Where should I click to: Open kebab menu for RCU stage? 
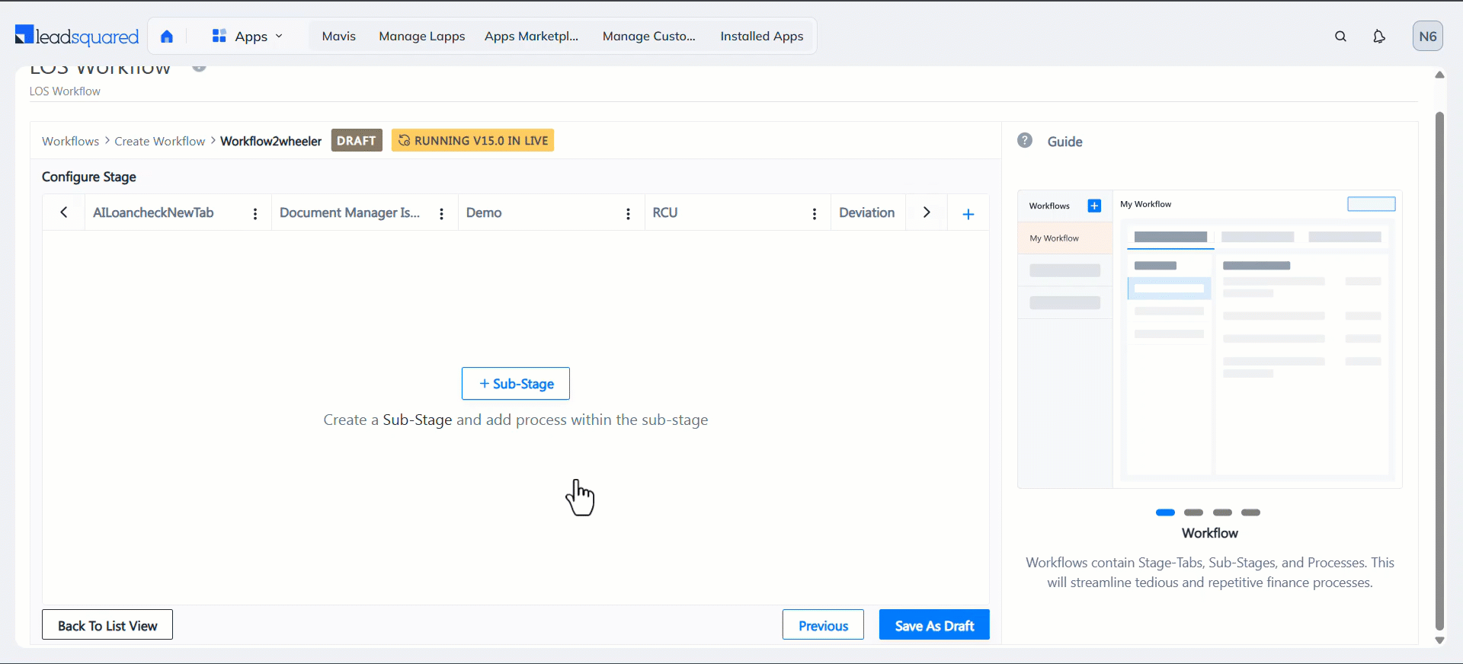[x=814, y=214]
